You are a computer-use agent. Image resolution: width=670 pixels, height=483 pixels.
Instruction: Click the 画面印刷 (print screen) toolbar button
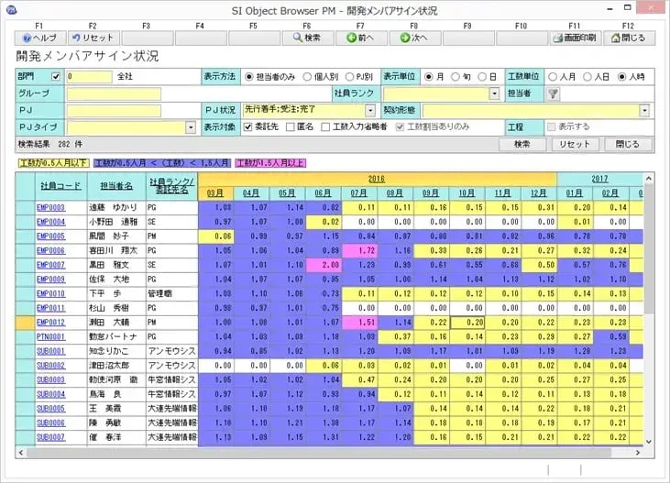pyautogui.click(x=575, y=38)
